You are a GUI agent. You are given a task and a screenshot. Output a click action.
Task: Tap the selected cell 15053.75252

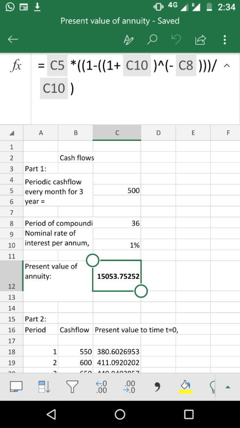tap(117, 276)
